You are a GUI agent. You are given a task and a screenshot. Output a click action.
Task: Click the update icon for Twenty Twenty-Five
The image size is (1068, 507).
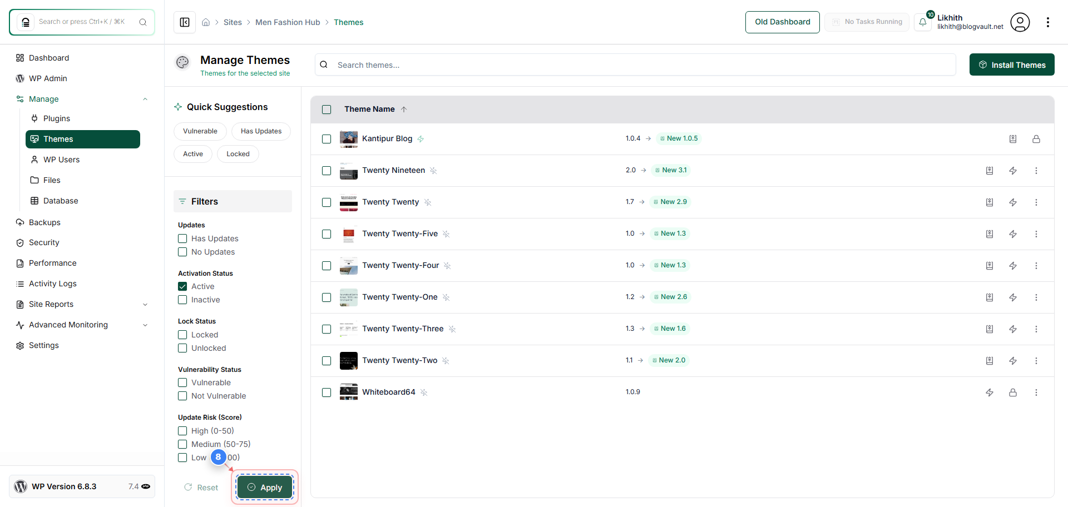pos(990,234)
